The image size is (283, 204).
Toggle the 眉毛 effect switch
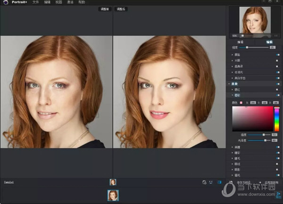pyautogui.click(x=278, y=175)
